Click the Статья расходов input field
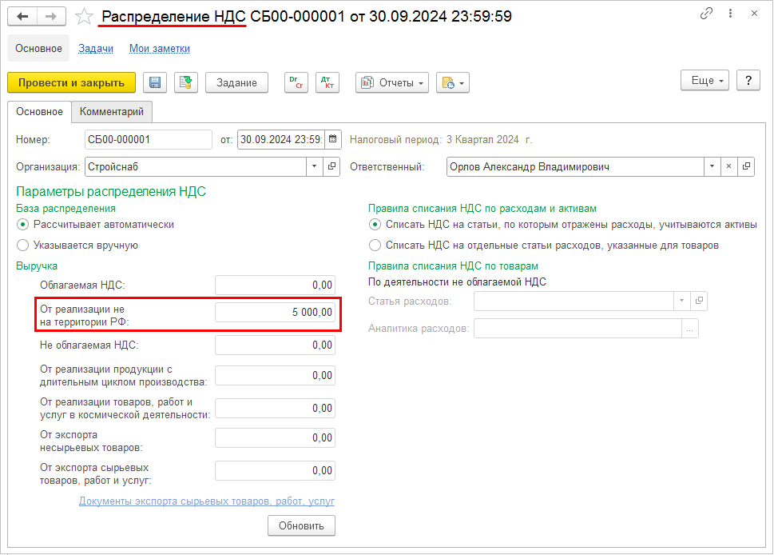Image resolution: width=774 pixels, height=555 pixels. pyautogui.click(x=574, y=301)
